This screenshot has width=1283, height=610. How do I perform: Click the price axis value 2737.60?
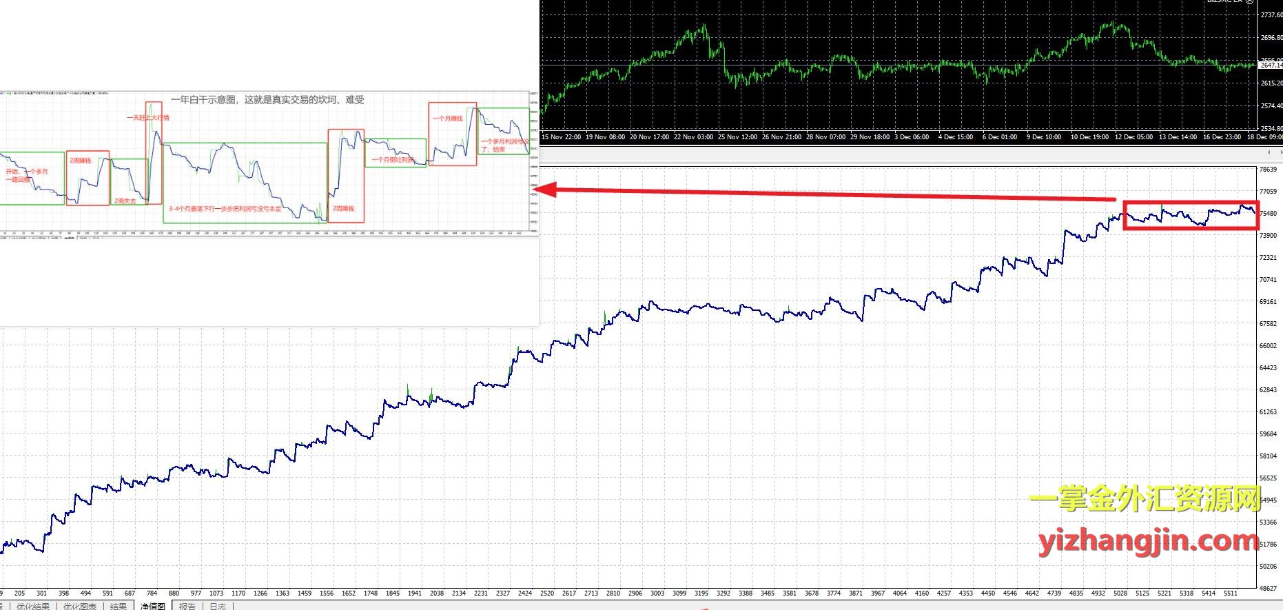(1271, 14)
